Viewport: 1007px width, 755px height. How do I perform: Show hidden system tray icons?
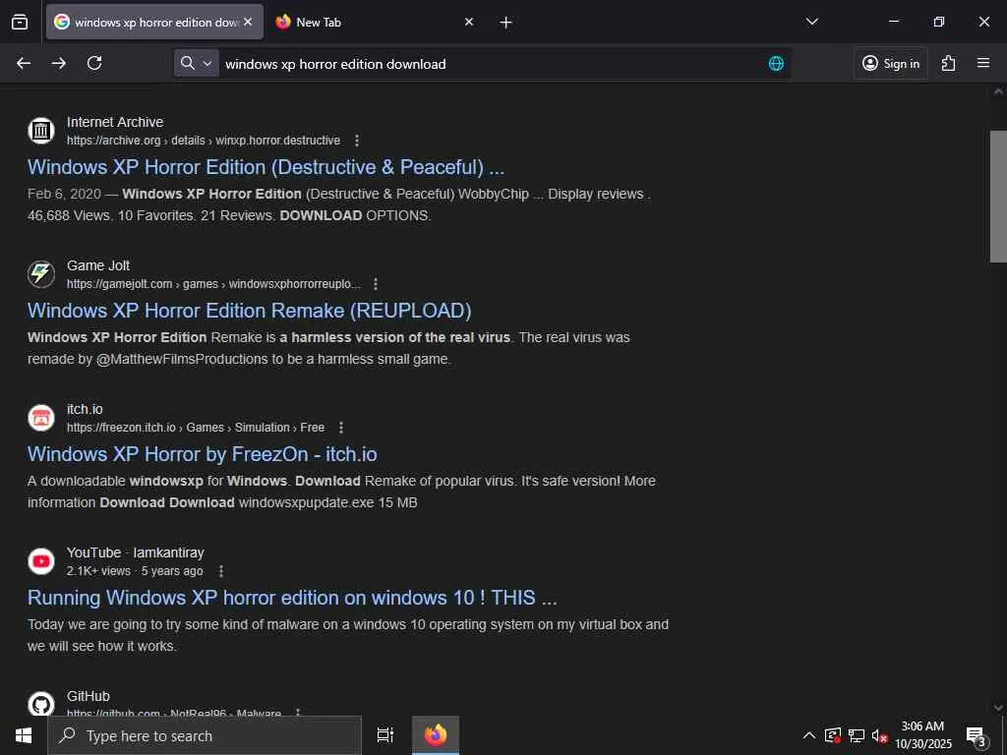click(809, 735)
